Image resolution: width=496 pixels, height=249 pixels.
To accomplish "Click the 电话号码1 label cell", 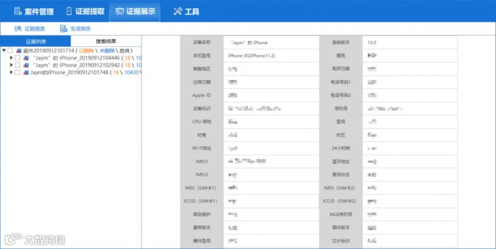I will click(x=341, y=82).
